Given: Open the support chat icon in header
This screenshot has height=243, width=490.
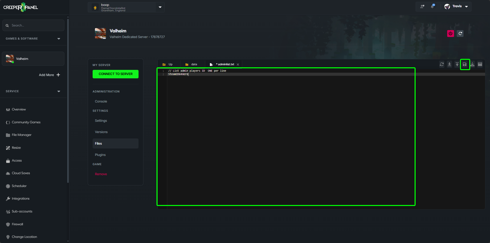Looking at the screenshot, I should point(422,6).
